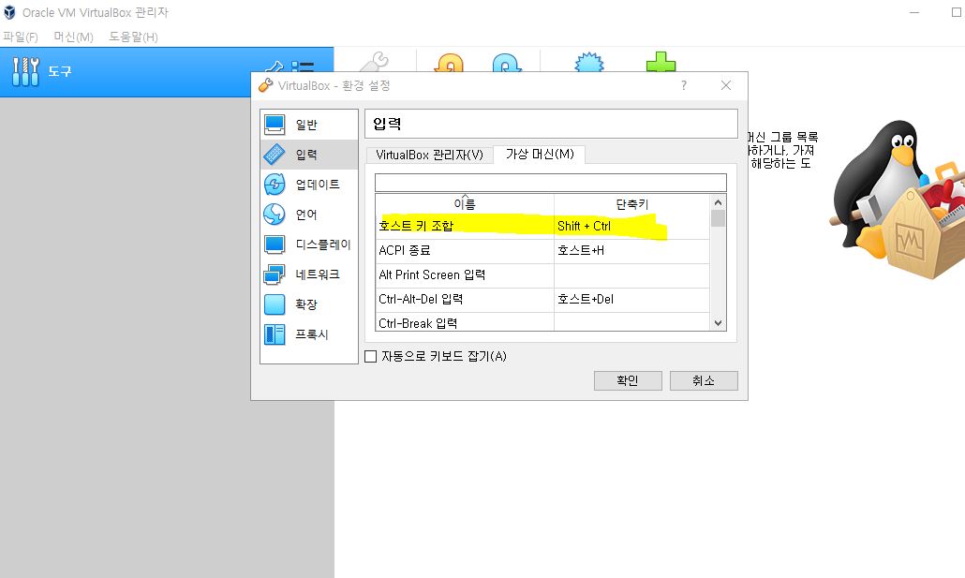Switch to the VirtualBox 관리자(V) tab
The width and height of the screenshot is (965, 578).
point(430,156)
